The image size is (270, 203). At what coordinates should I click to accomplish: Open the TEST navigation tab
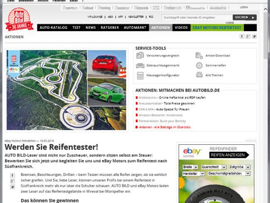pos(76,28)
